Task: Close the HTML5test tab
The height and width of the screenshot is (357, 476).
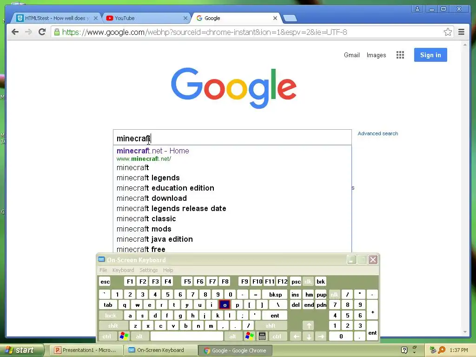Action: pyautogui.click(x=96, y=18)
